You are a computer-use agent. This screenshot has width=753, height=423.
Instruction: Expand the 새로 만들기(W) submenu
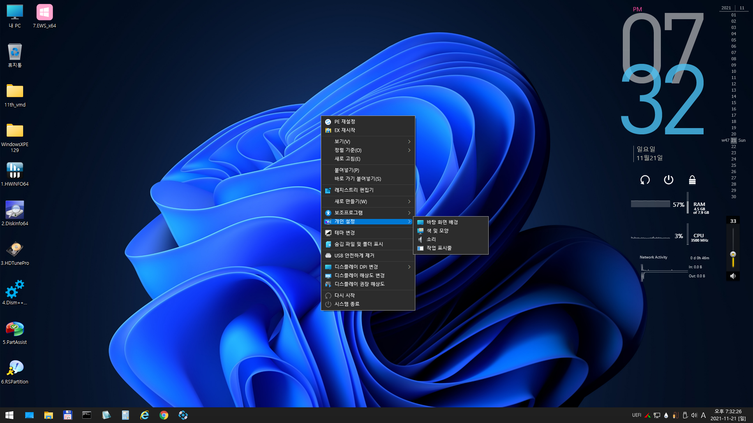tap(368, 201)
